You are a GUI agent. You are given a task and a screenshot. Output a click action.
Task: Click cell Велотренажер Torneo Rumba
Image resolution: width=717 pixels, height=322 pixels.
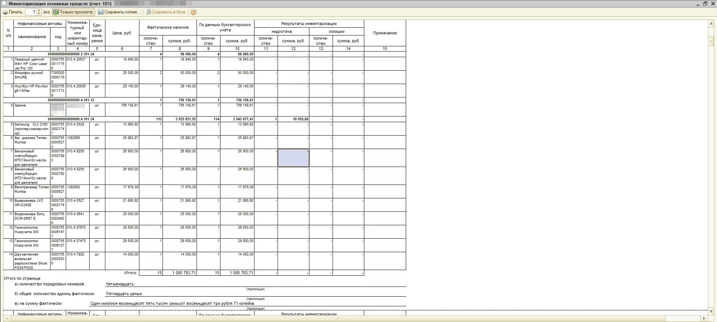click(x=32, y=191)
